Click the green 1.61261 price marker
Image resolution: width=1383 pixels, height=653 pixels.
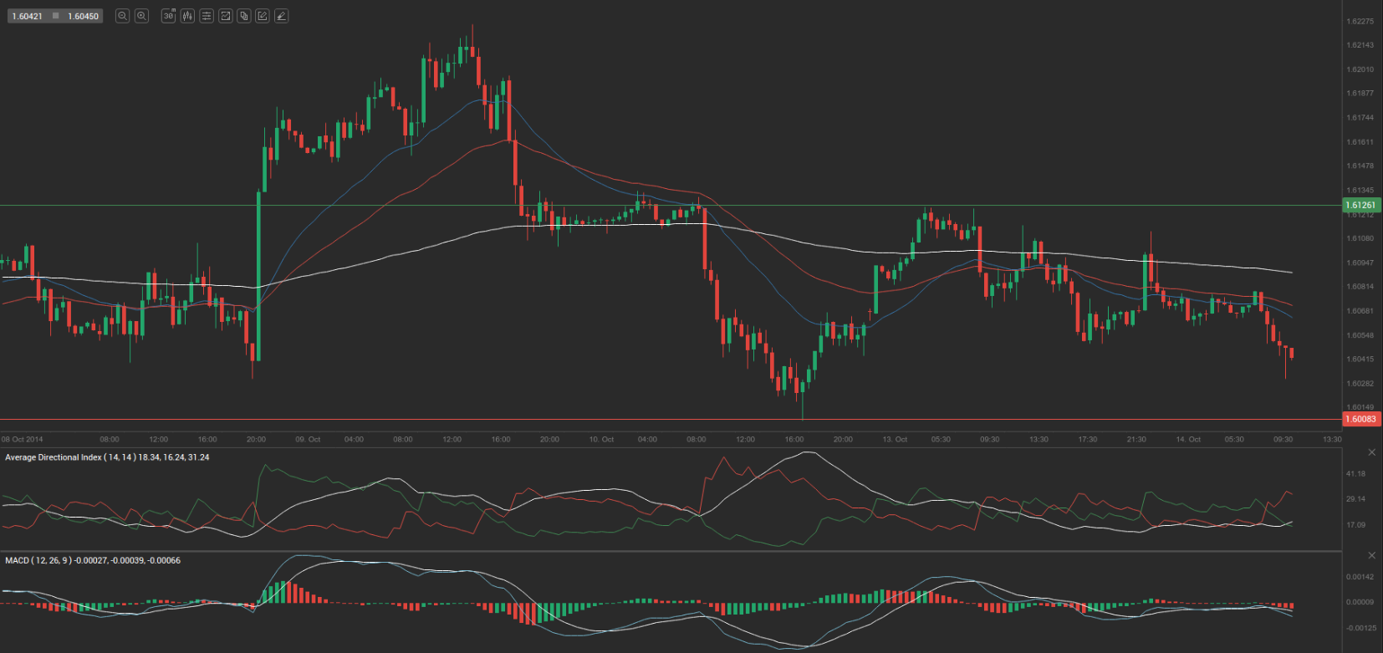click(1360, 205)
